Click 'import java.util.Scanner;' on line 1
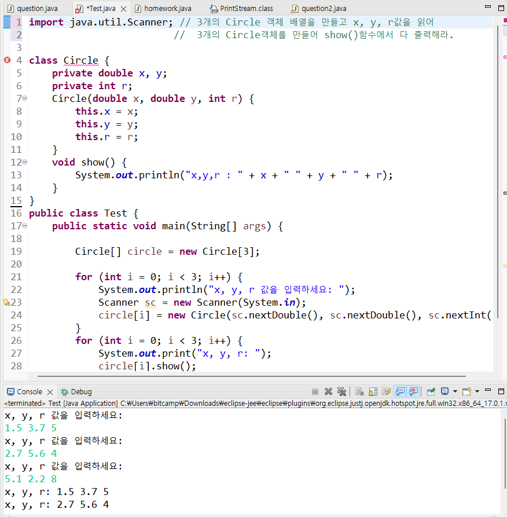This screenshot has width=507, height=517. click(x=101, y=22)
